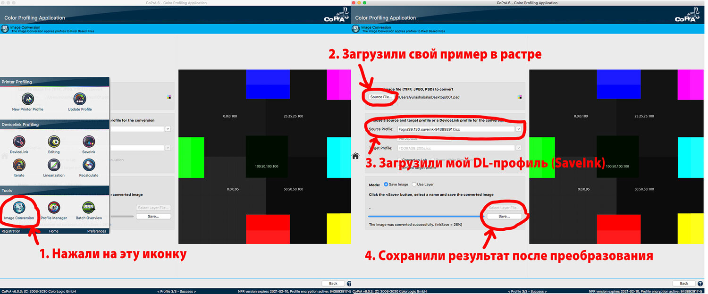Screen dimensions: 708x294
Task: Open second profile dropdown arrow in left window
Action: pos(168,148)
